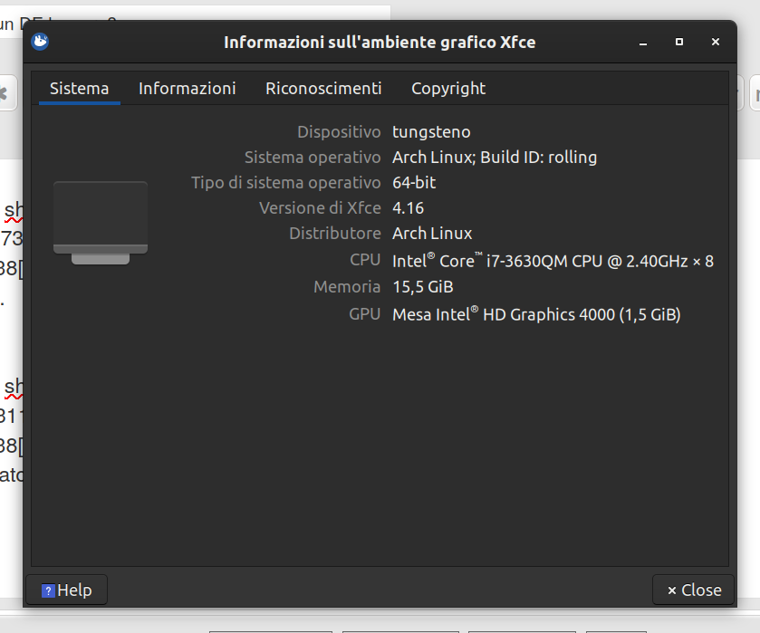This screenshot has width=760, height=633.
Task: Click the window title 'Informazioni sull'ambiente grafico Xfce'
Action: coord(380,43)
